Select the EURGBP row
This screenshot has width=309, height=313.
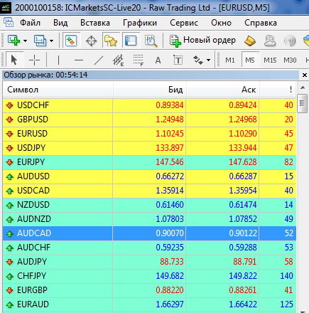click(149, 290)
